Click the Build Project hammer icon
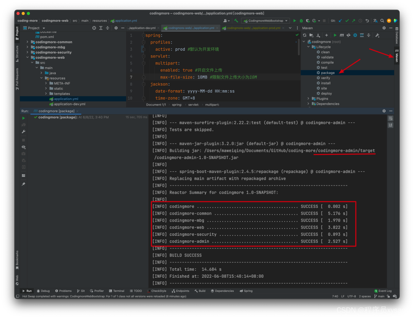Viewport: 414px width, 318px height. (236, 21)
